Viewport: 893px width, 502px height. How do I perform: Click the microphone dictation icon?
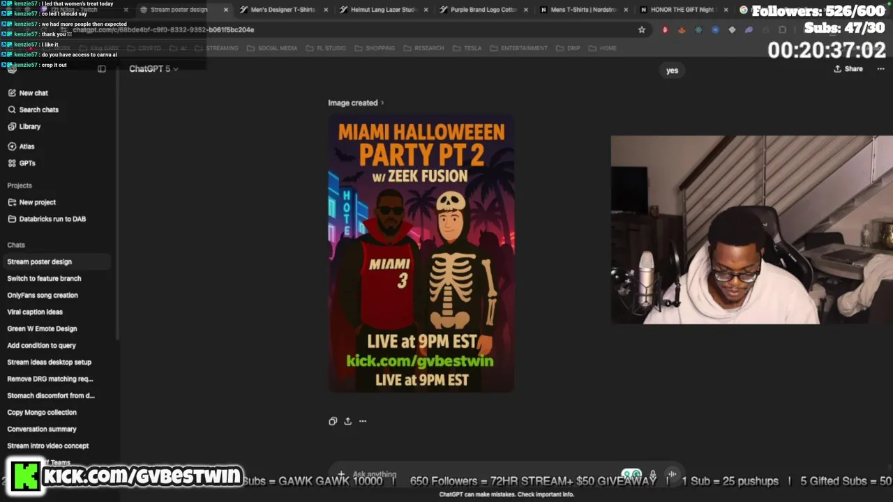click(x=653, y=474)
